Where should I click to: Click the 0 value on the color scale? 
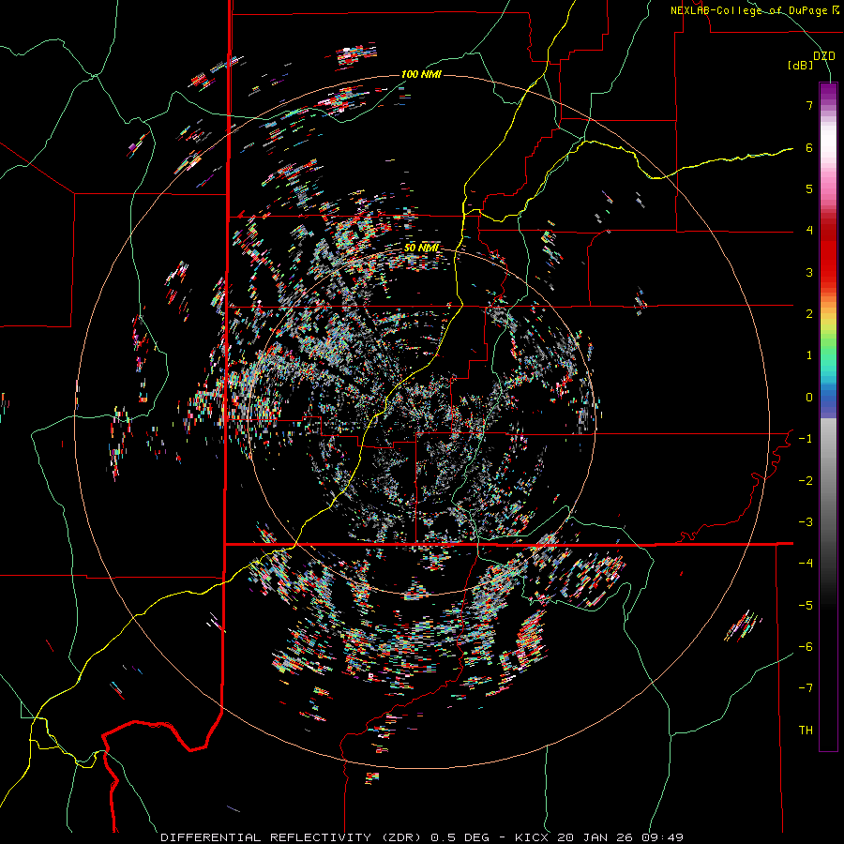809,398
